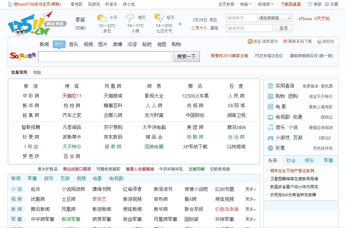Viewport: 346px width, 228px height.
Task: Click the filmstrip icon beside 电影
Action: tap(270, 106)
